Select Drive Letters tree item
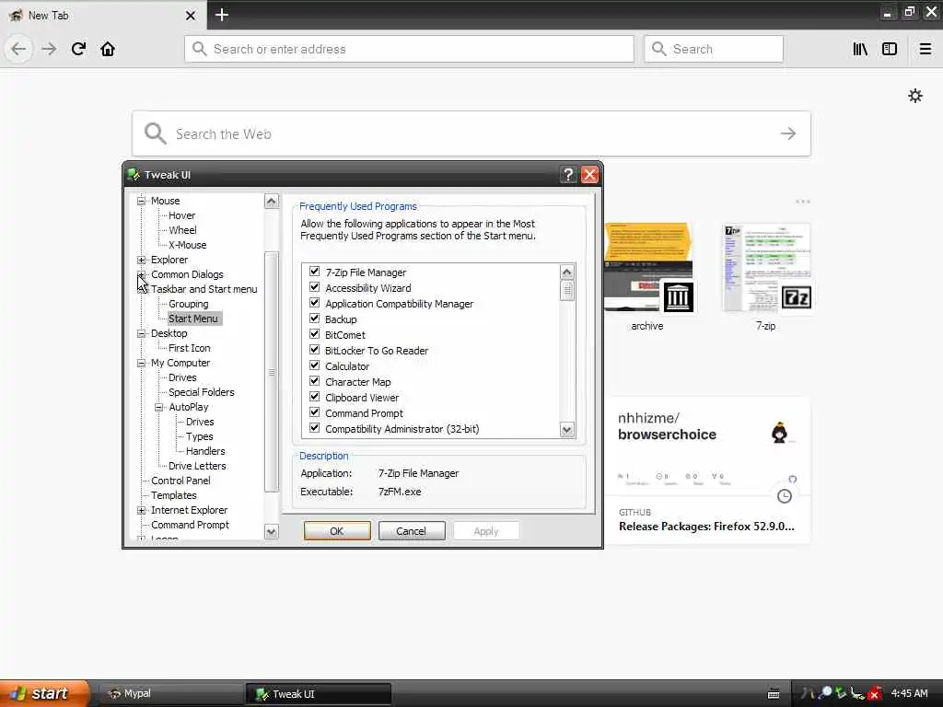943x707 pixels. [197, 466]
